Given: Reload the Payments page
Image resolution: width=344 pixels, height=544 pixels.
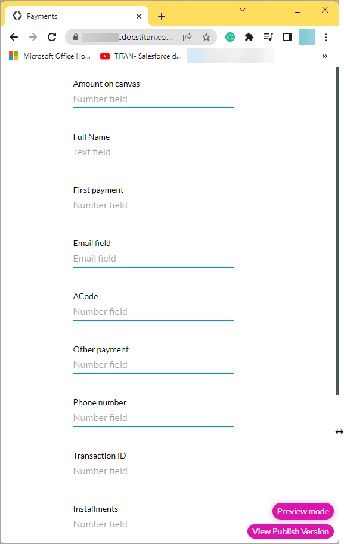Looking at the screenshot, I should [52, 36].
